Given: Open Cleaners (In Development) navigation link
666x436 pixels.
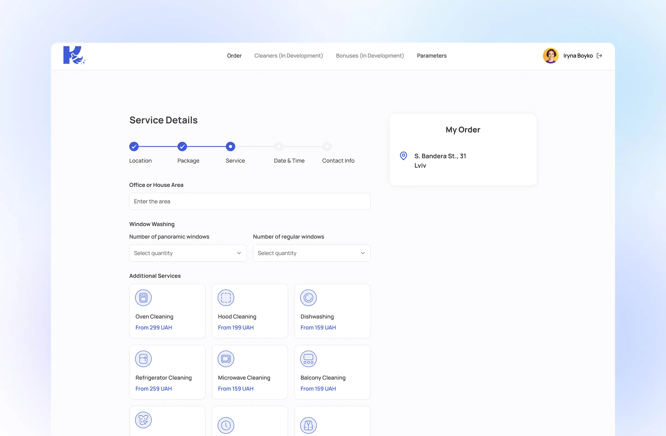Looking at the screenshot, I should 289,56.
